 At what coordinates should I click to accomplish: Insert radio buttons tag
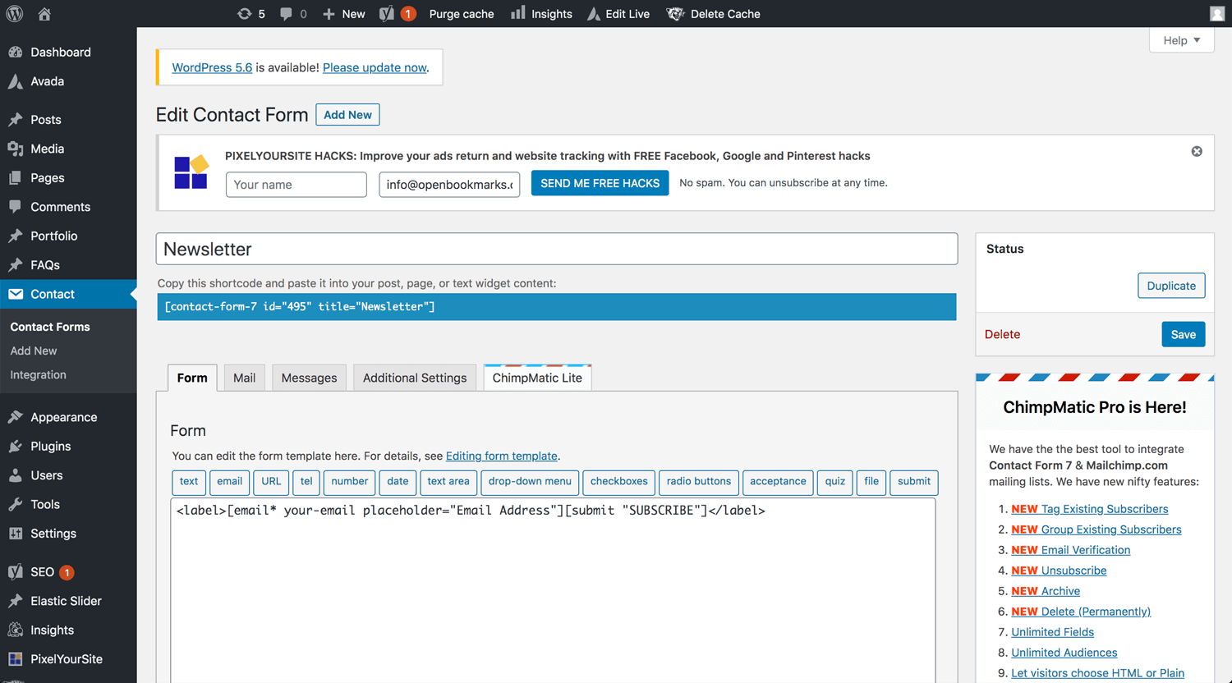699,482
